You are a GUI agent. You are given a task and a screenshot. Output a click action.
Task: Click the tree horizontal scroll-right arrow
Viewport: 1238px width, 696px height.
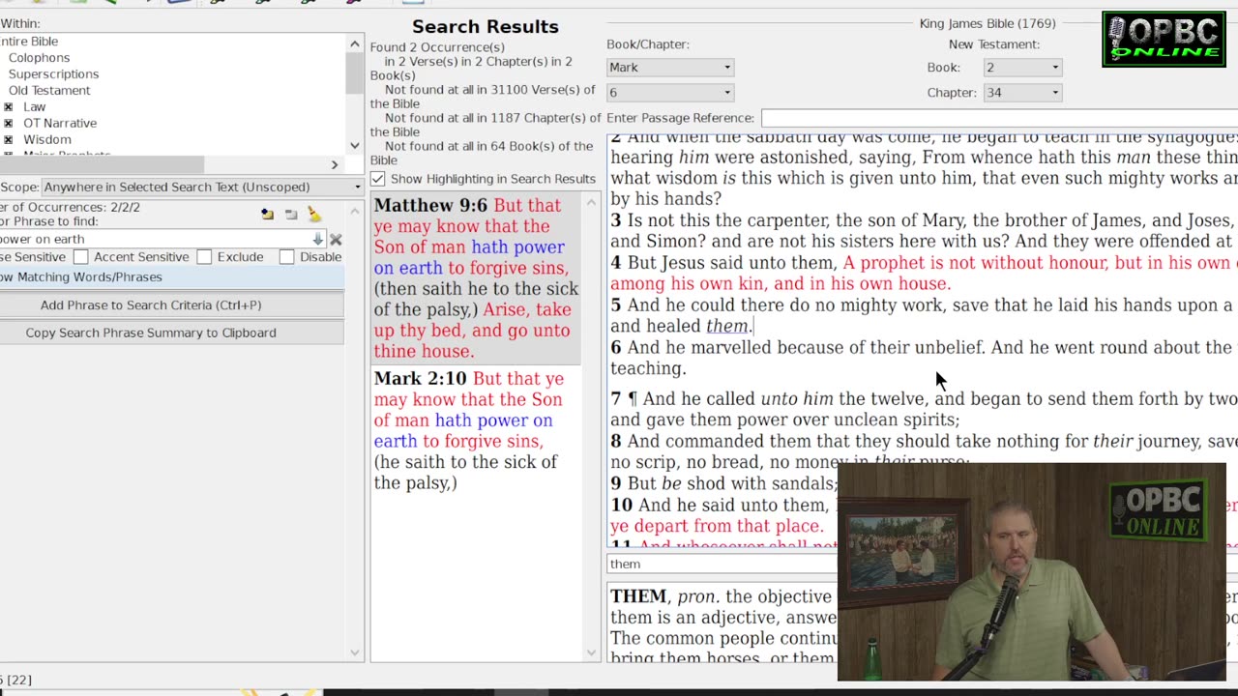point(335,165)
